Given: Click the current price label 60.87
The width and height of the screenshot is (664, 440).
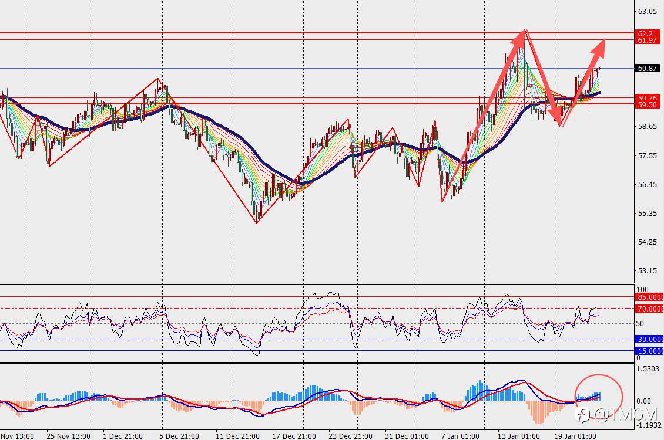Looking at the screenshot, I should click(647, 68).
